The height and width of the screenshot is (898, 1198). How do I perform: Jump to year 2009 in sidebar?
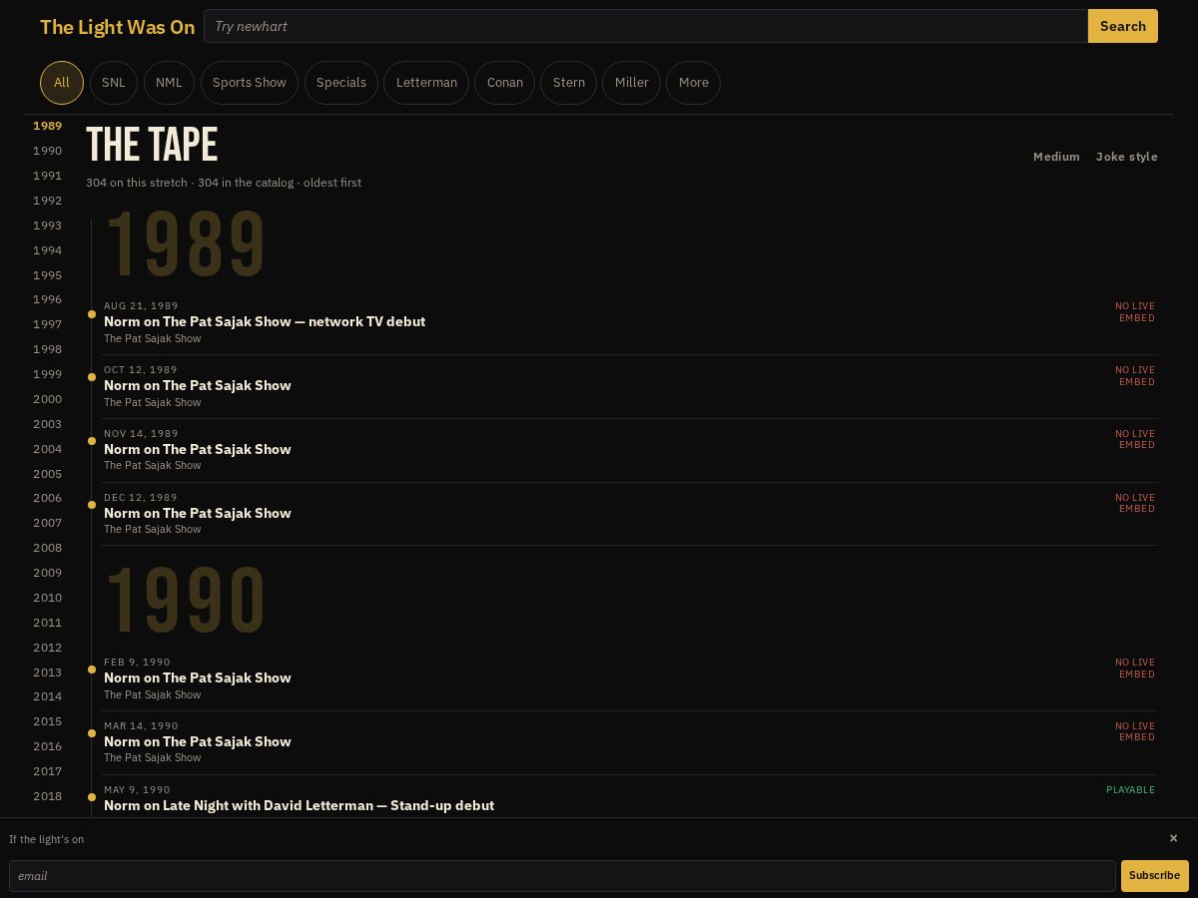tap(47, 573)
